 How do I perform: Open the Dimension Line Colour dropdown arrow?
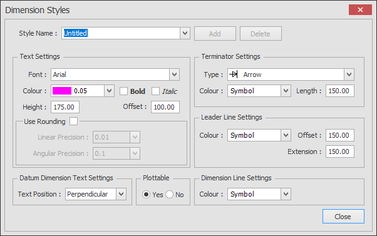[x=286, y=194]
